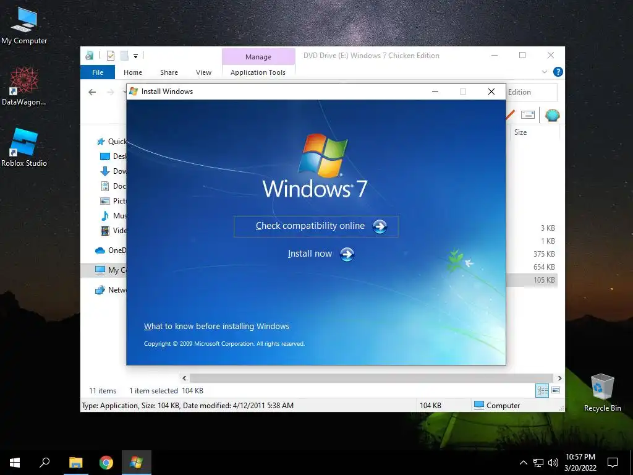The image size is (633, 475).
Task: Click the email envelope icon in Explorer toolbar
Action: pos(528,114)
